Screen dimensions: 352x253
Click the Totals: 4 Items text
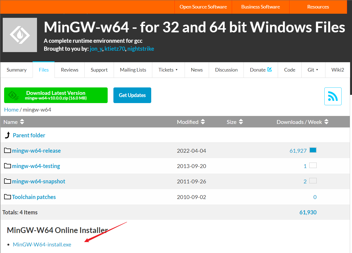20,212
